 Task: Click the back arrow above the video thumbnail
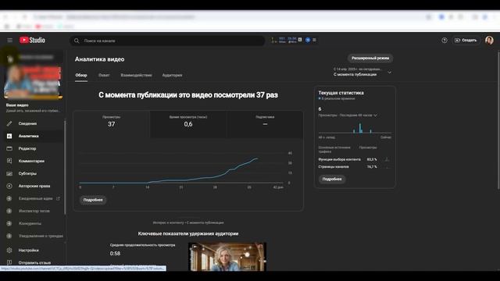pyautogui.click(x=10, y=59)
